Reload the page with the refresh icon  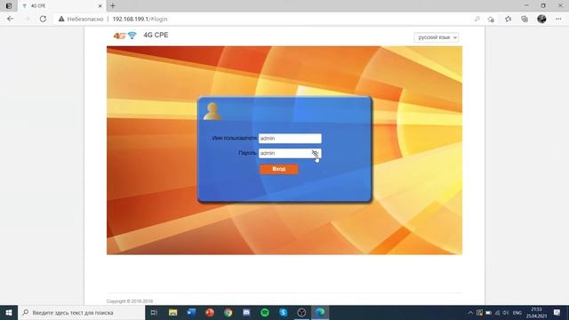click(43, 19)
